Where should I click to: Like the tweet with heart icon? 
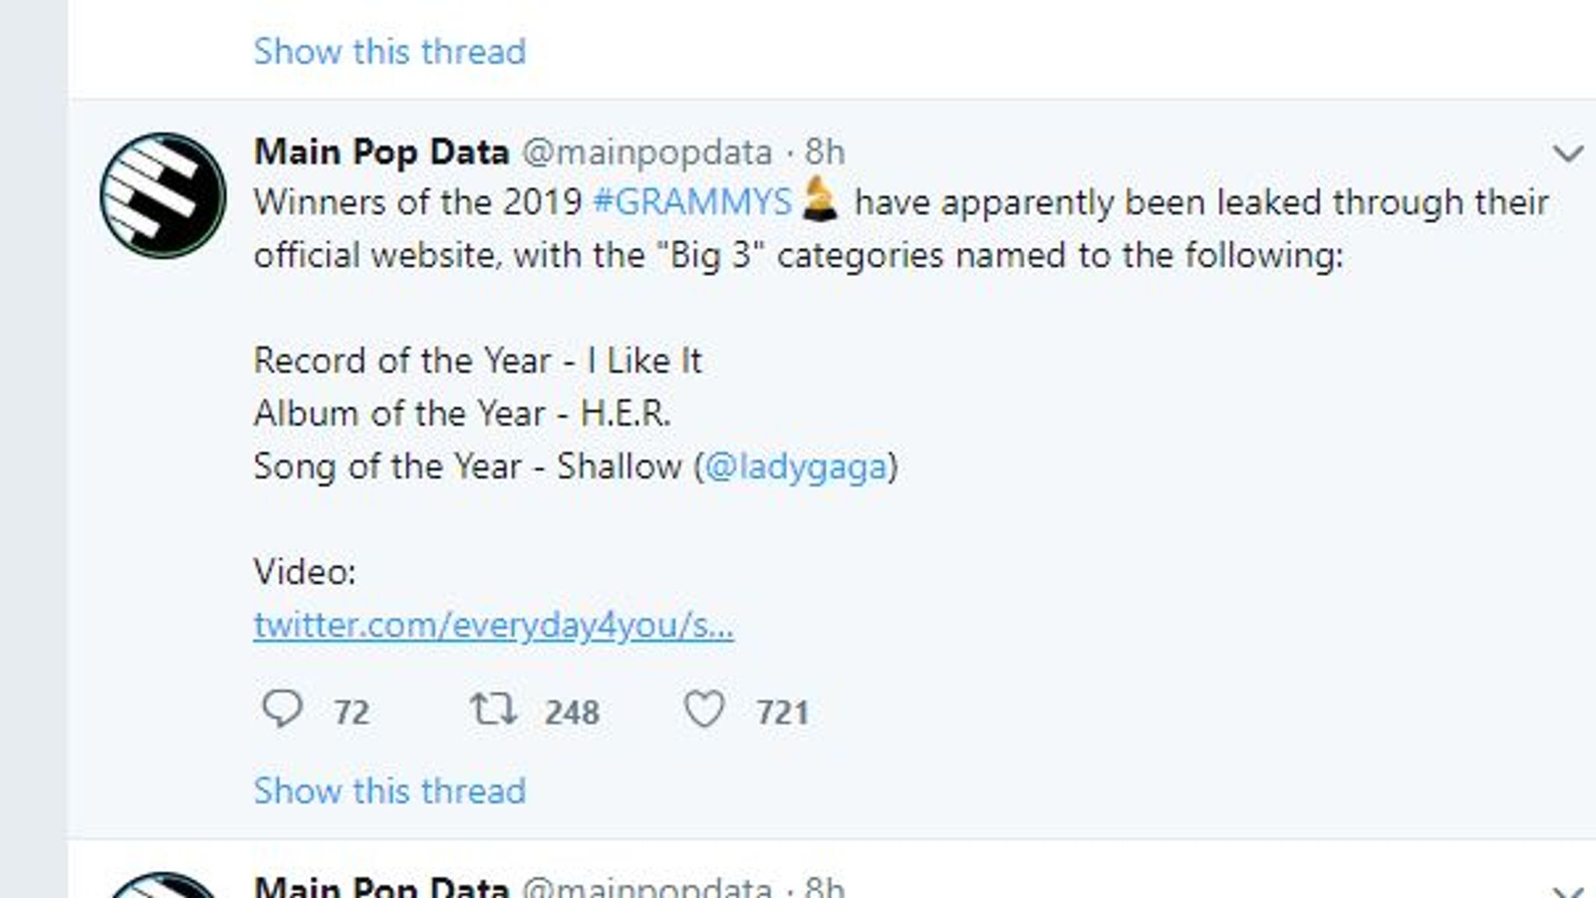click(x=704, y=709)
